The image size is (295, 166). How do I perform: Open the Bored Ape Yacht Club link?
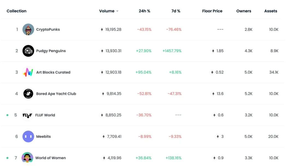56,94
